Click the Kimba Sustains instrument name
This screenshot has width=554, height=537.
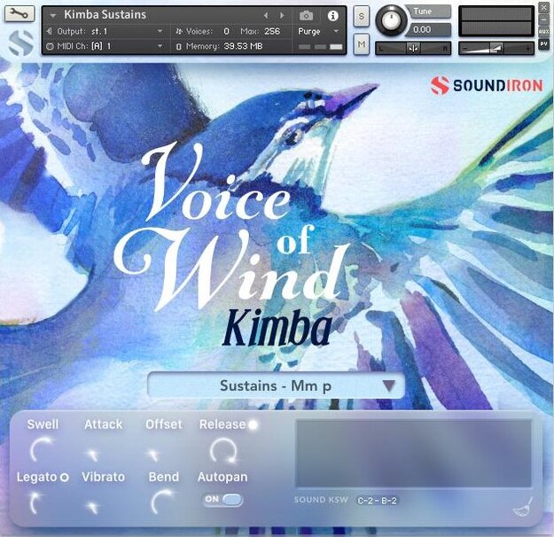[x=105, y=14]
